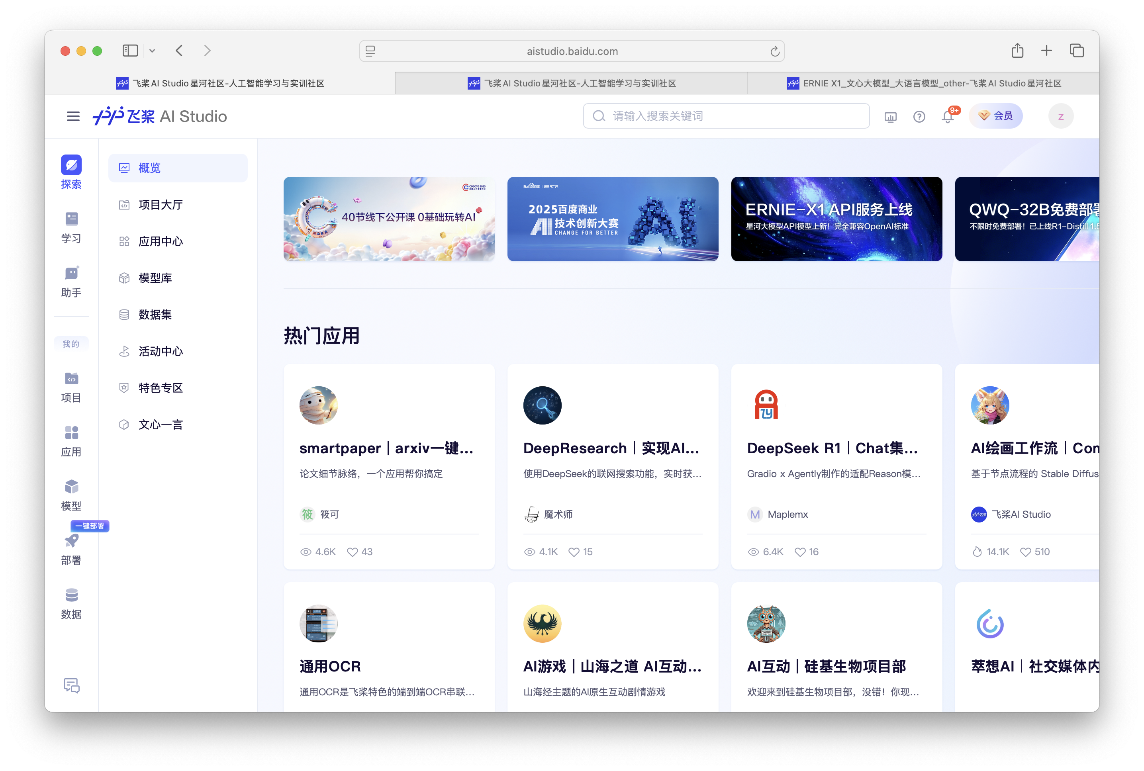Open the feedback chat icon at bottom left
This screenshot has height=771, width=1144.
71,686
